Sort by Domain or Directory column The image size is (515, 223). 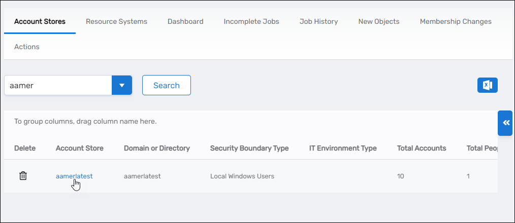tap(157, 148)
